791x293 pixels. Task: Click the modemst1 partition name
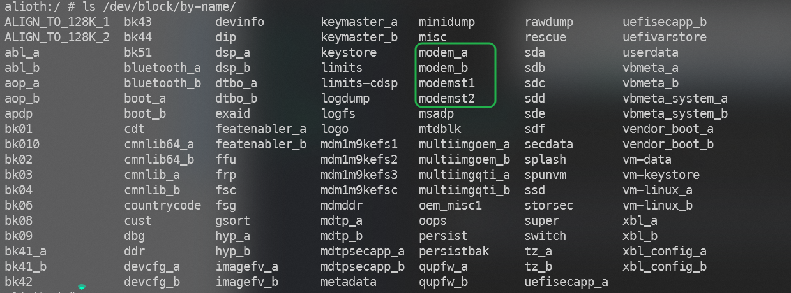coord(447,83)
